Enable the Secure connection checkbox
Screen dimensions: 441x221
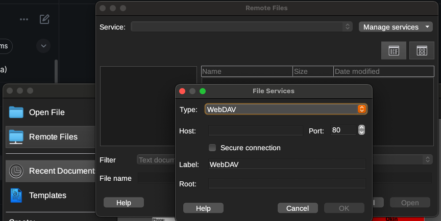pyautogui.click(x=213, y=148)
